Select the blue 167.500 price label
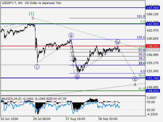 pyautogui.click(x=153, y=8)
